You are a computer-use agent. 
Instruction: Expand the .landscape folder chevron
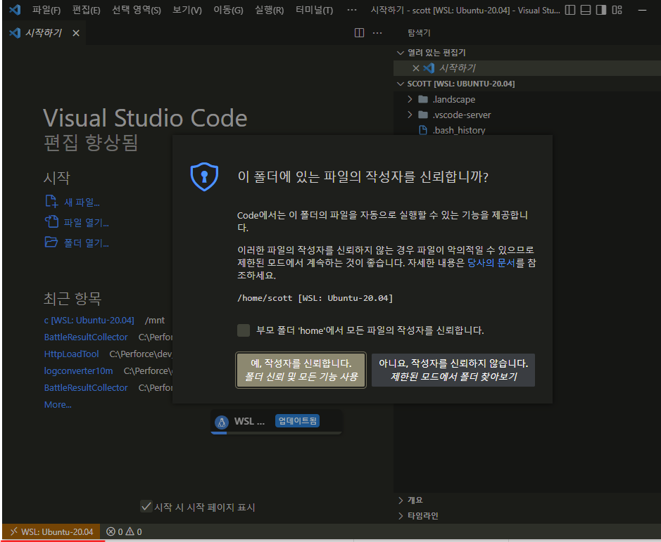[x=410, y=99]
